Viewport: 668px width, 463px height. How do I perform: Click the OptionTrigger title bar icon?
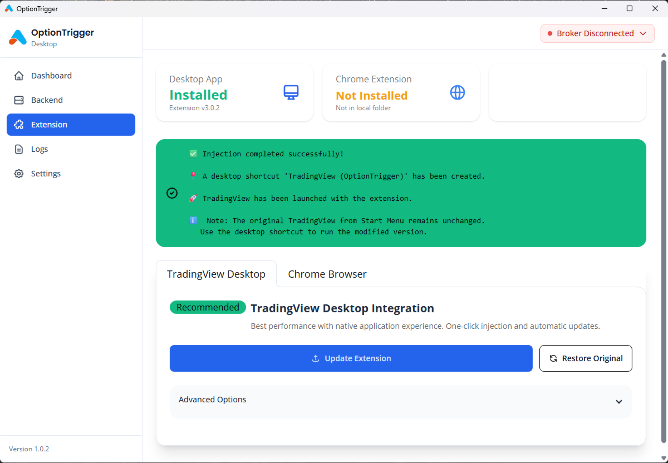9,8
